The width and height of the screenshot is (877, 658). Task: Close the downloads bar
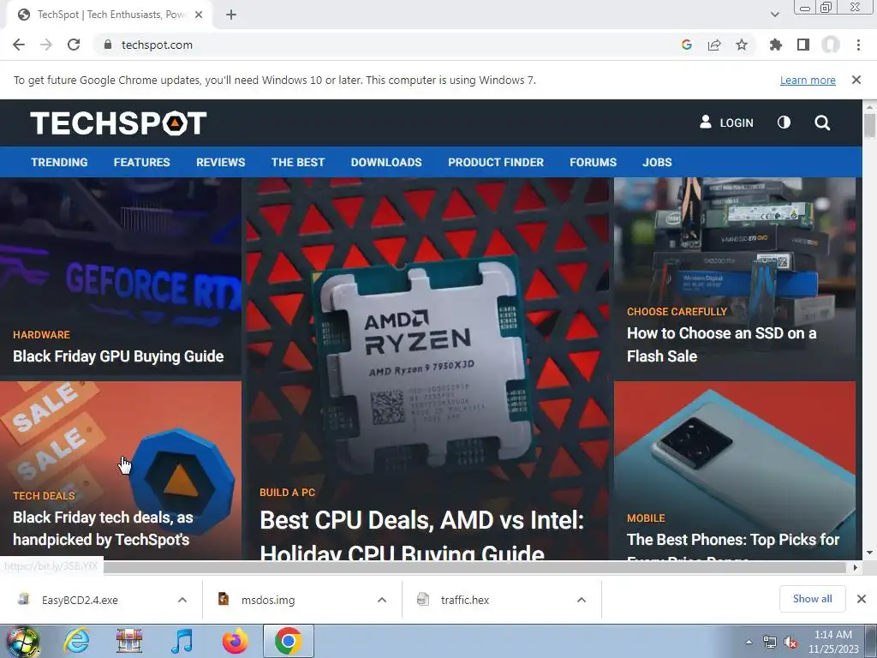coord(862,599)
